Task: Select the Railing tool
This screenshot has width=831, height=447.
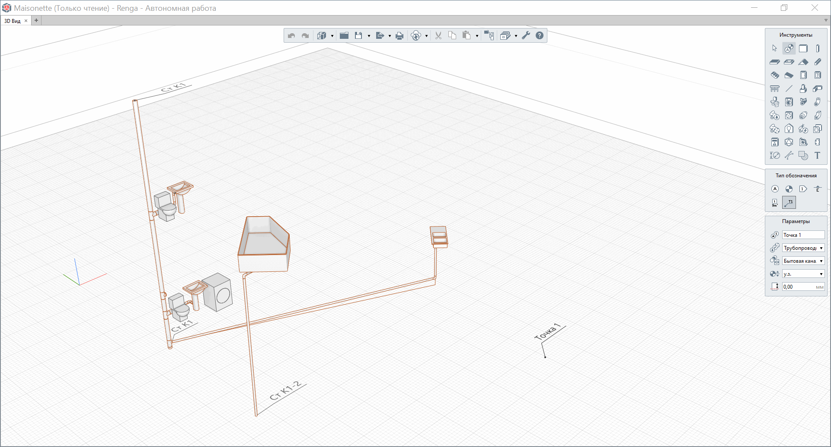Action: 774,88
